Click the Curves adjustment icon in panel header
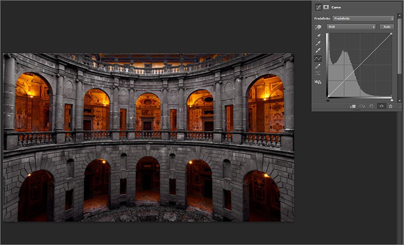Viewport: 404px width, 245px height. (x=318, y=8)
